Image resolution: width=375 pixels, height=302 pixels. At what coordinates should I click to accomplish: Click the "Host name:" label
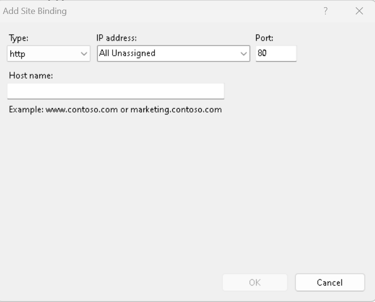[30, 75]
